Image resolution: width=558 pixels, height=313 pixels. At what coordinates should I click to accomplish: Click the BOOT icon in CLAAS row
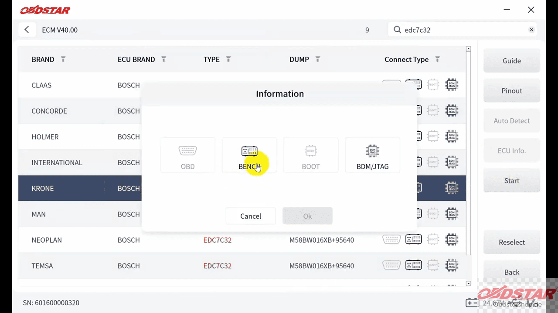point(433,85)
